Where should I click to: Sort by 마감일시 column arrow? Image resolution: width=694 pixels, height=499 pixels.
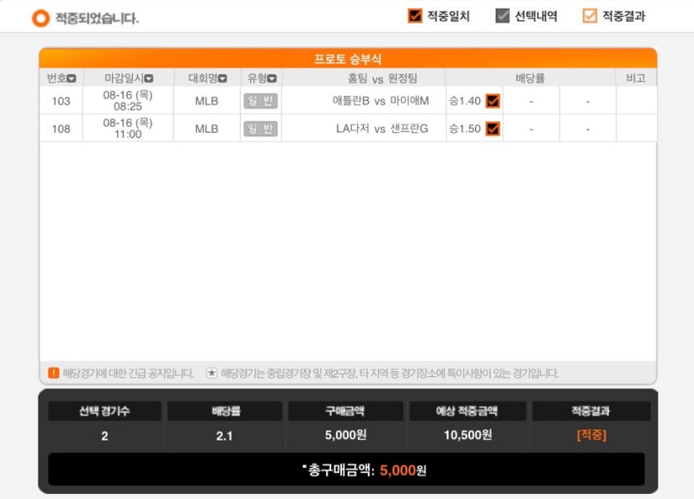click(149, 79)
